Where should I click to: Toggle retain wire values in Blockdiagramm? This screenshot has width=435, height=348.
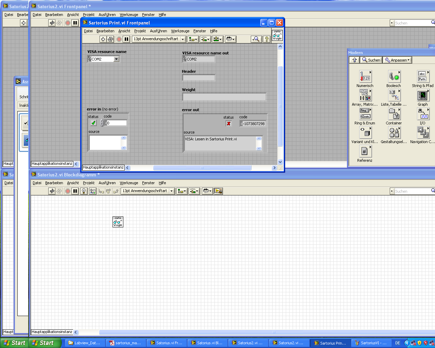[92, 191]
